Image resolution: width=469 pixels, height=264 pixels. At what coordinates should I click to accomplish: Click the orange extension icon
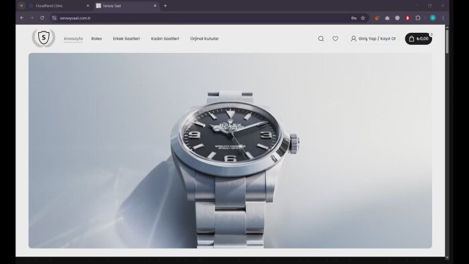click(x=377, y=18)
